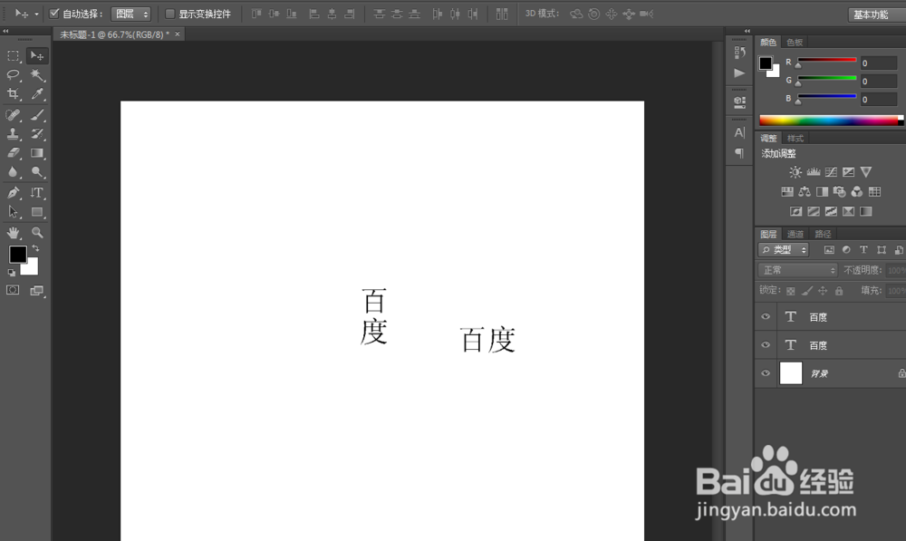
Task: Select the Pen tool
Action: [x=14, y=193]
